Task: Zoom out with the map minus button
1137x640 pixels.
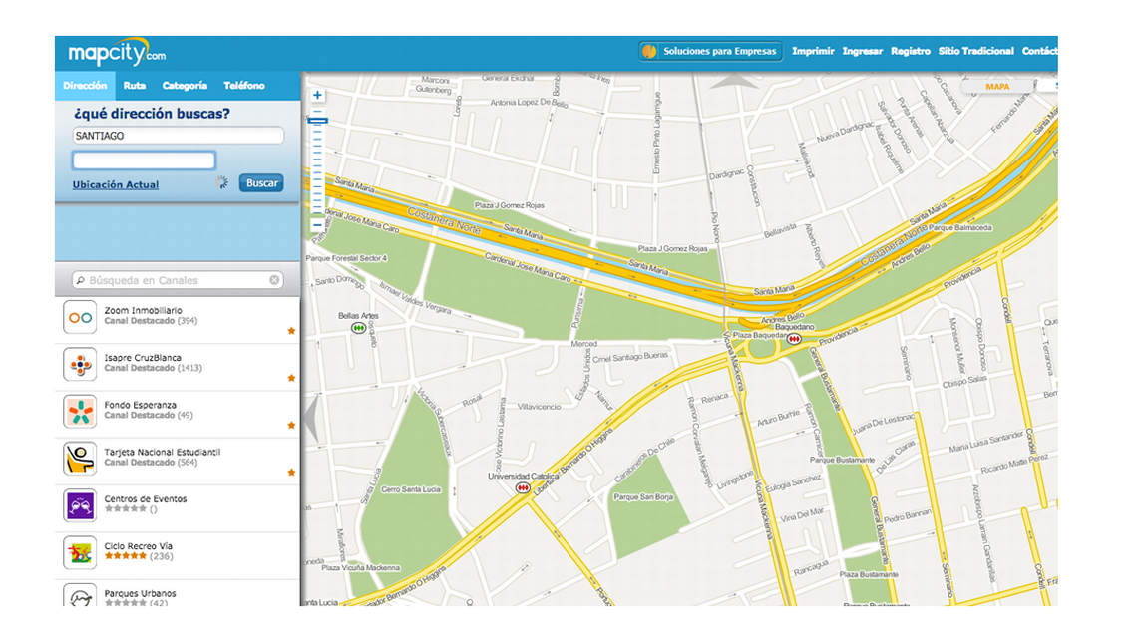Action: tap(317, 225)
